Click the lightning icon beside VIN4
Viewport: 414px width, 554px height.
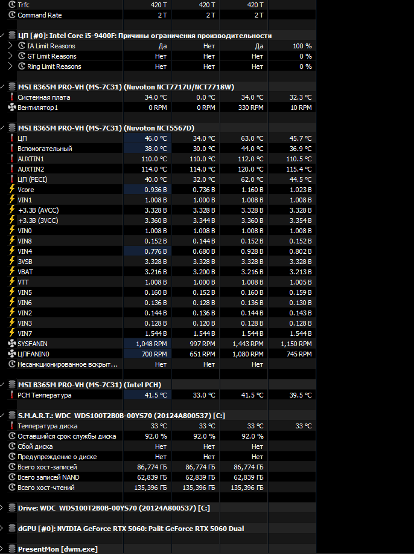[x=12, y=251]
